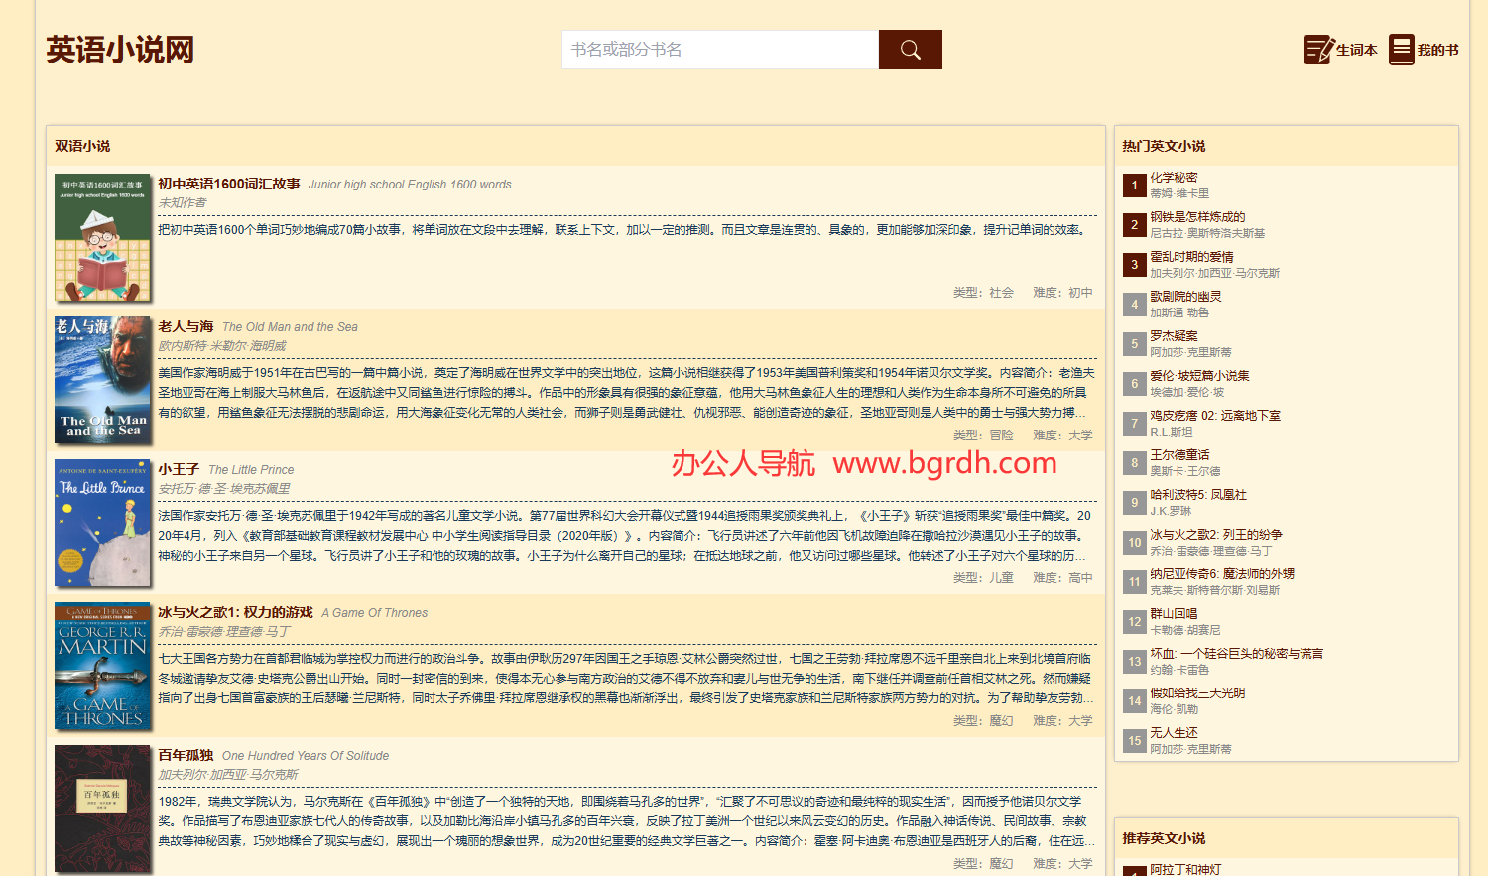This screenshot has height=876, width=1488.
Task: Click the Game of Thrones cover image
Action: [x=102, y=667]
